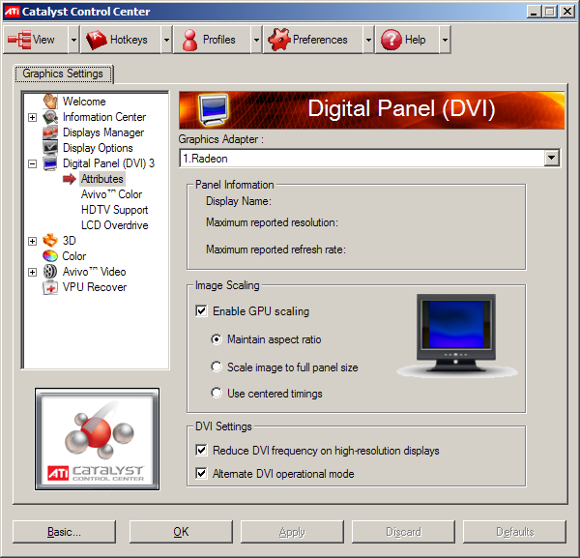Screen dimensions: 580x558
Task: Click the 3D cube icon in tree
Action: pos(50,241)
